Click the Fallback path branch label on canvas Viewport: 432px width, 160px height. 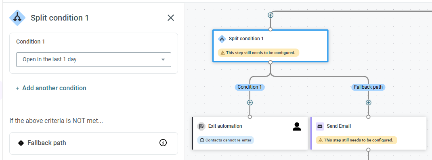(x=368, y=87)
